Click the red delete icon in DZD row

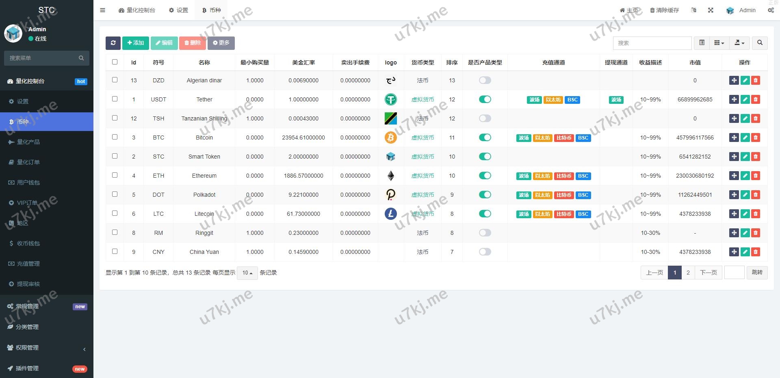[756, 80]
